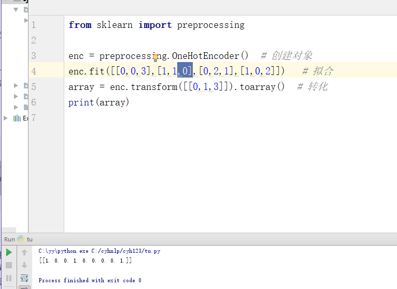
Task: Click the Down the Stack Trace arrow
Action: [24, 265]
